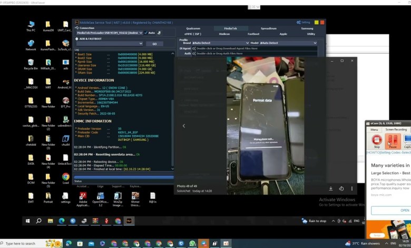Select the Spreadtrum tab
This screenshot has height=248, width=411.
pyautogui.click(x=269, y=28)
